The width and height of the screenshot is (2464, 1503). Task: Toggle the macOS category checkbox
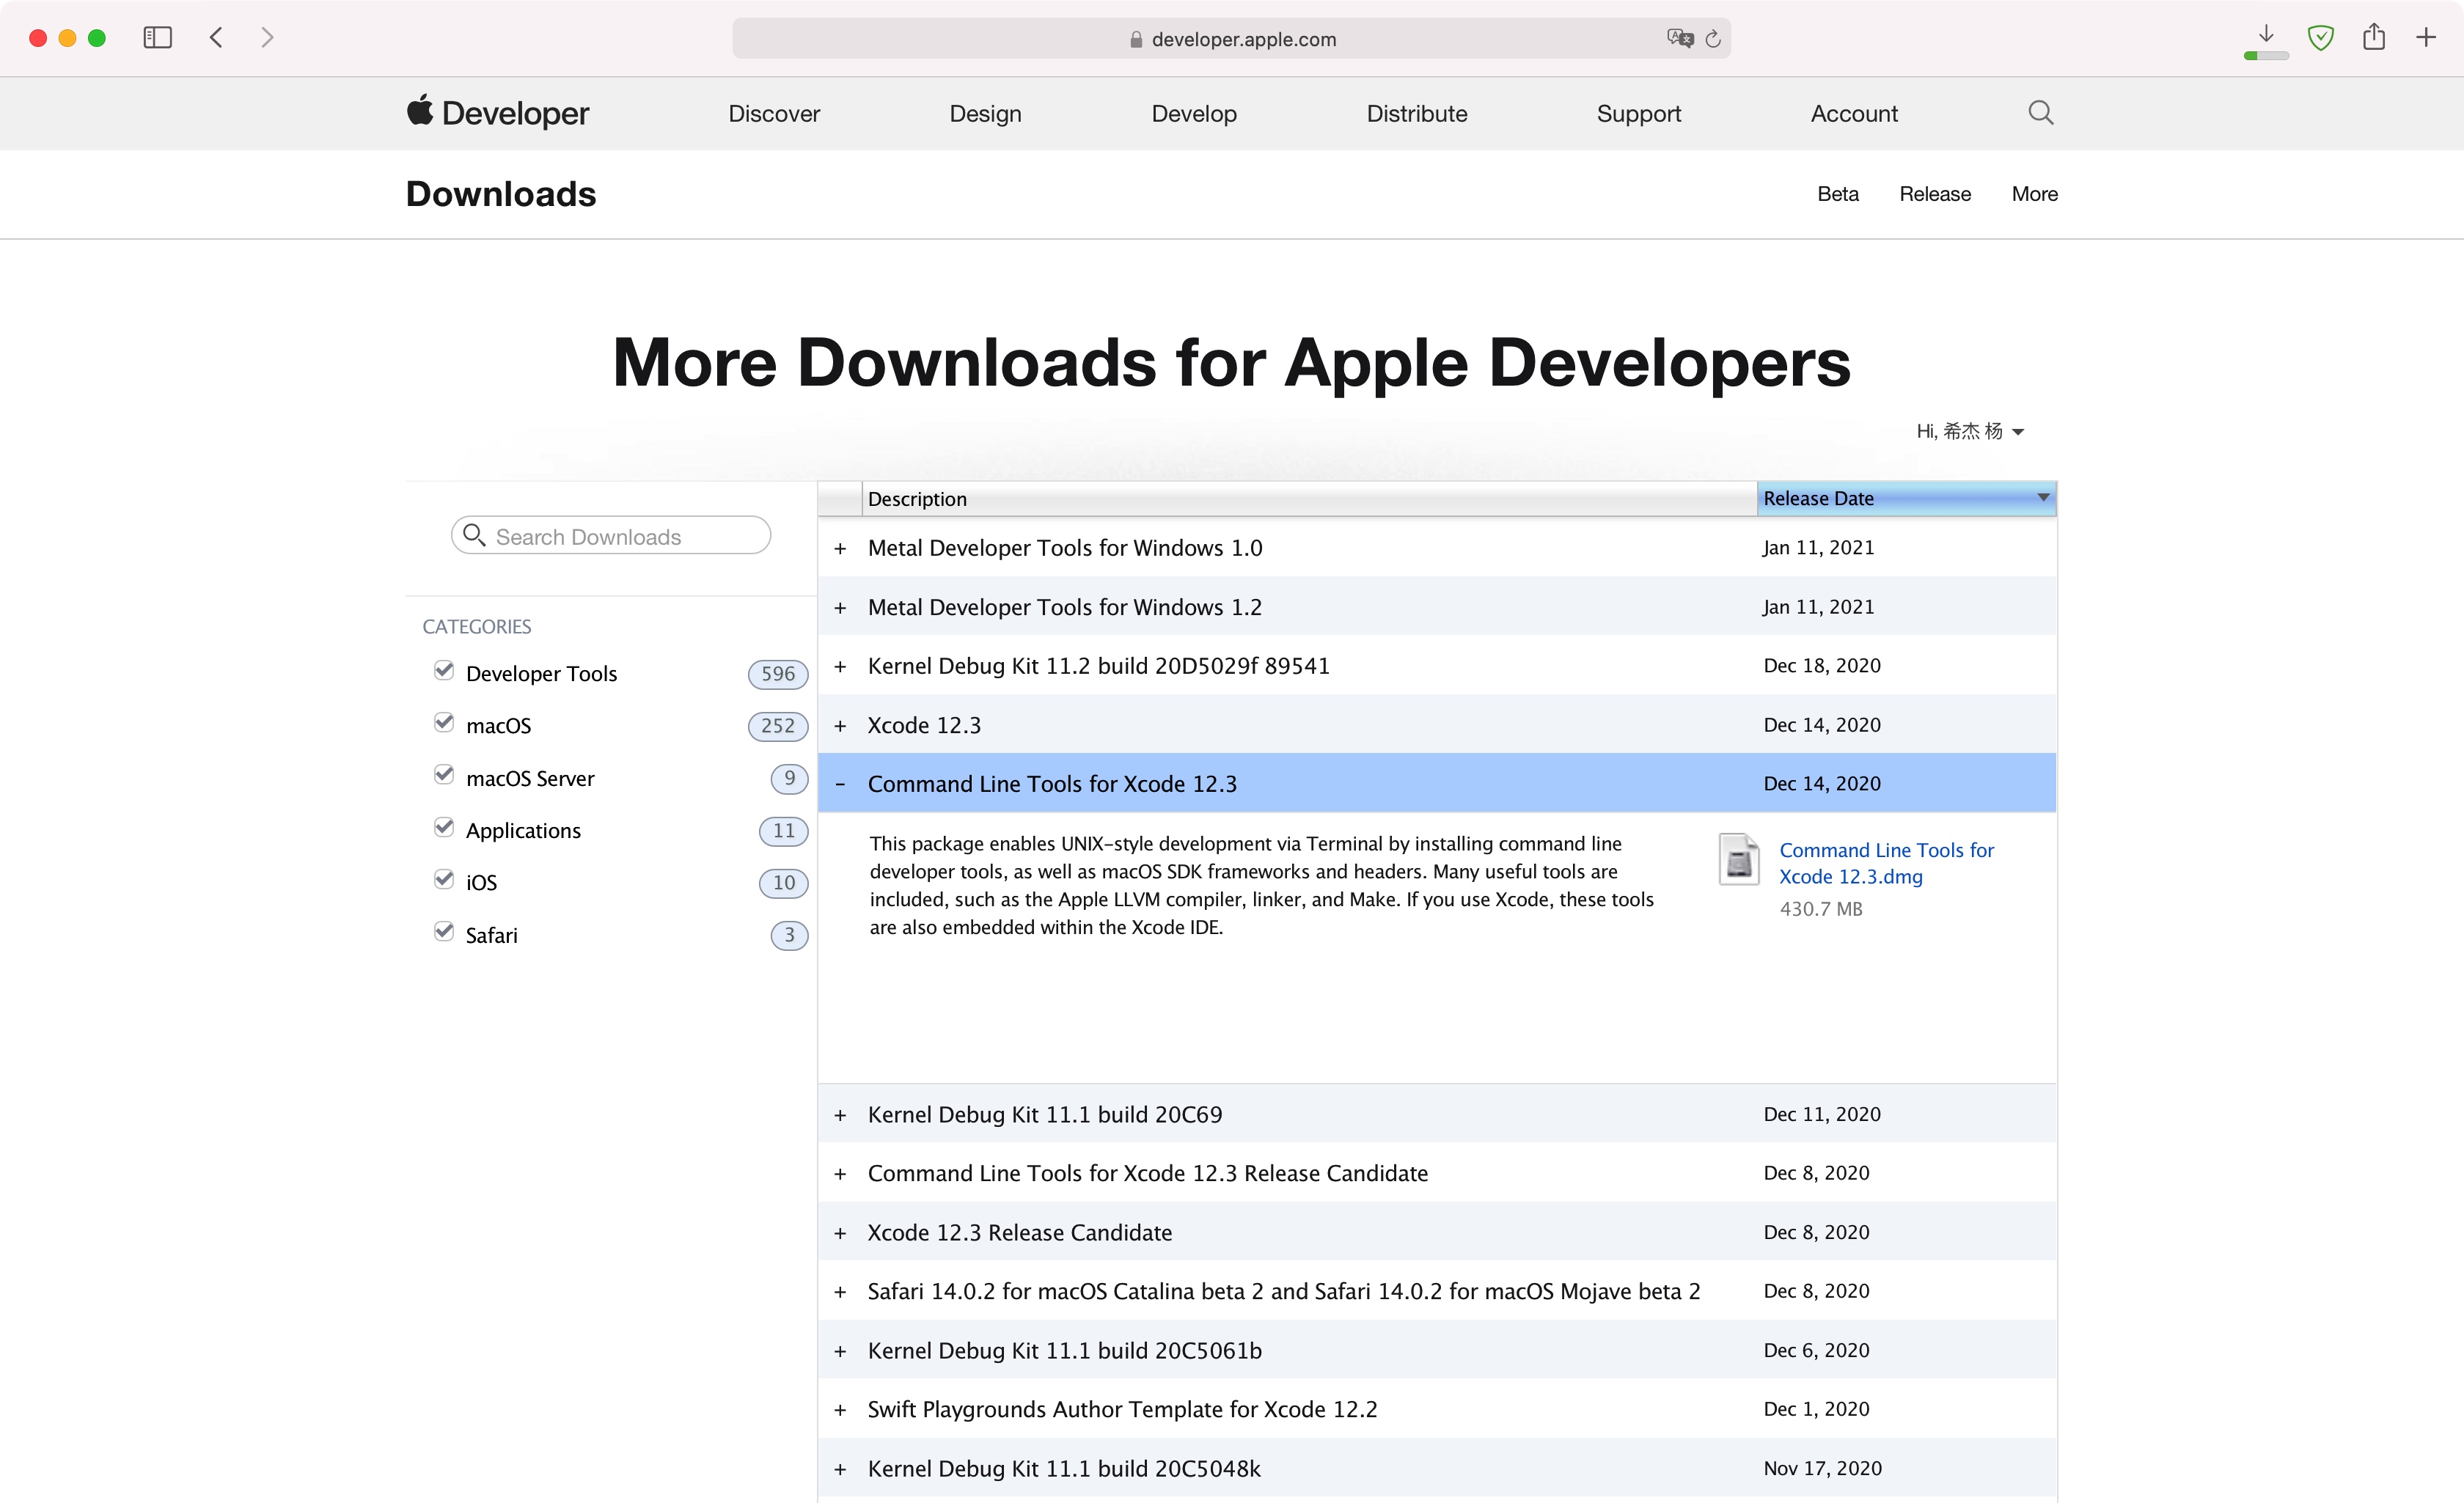coord(444,722)
